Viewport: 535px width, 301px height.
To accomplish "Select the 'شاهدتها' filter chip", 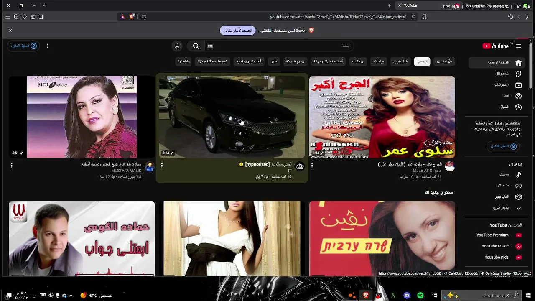I will (x=183, y=61).
